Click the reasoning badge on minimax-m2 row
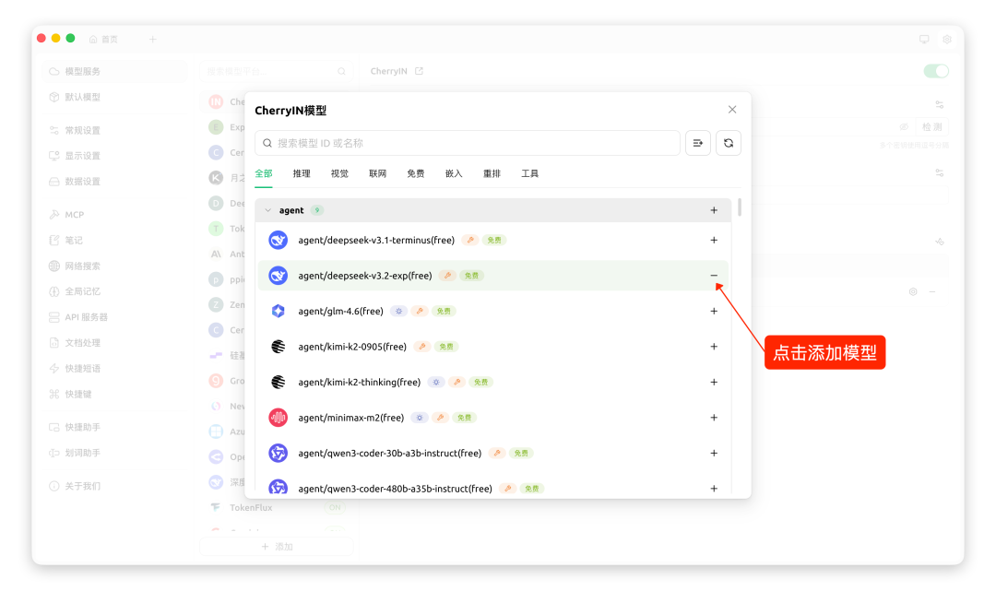This screenshot has height=603, width=996. tap(420, 418)
